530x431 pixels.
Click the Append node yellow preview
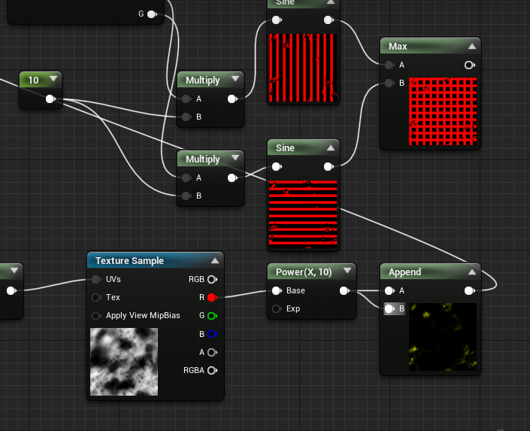[x=443, y=337]
